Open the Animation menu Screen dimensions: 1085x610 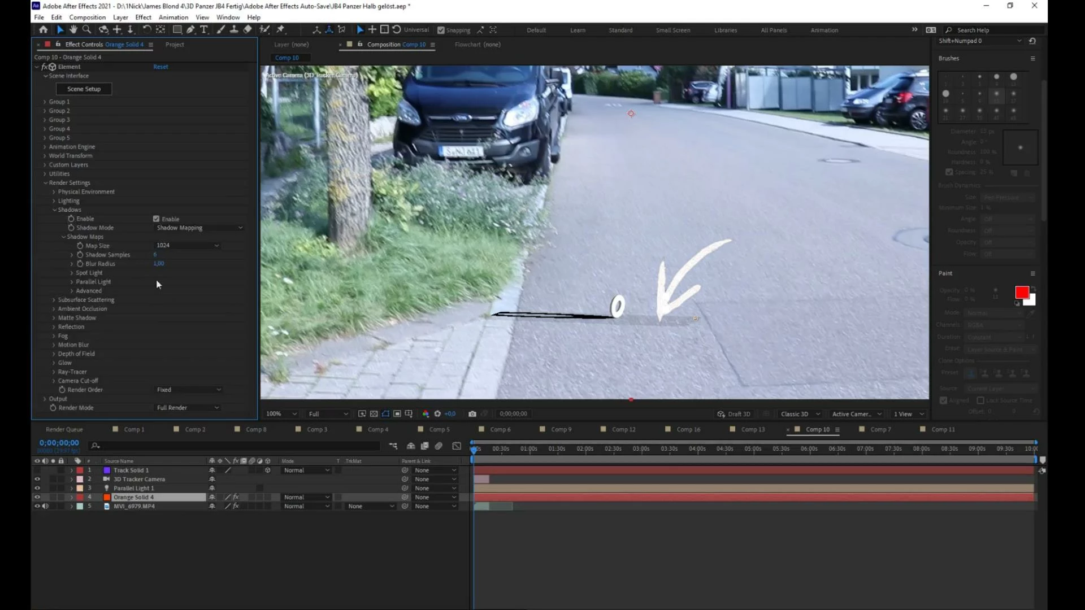click(x=173, y=17)
